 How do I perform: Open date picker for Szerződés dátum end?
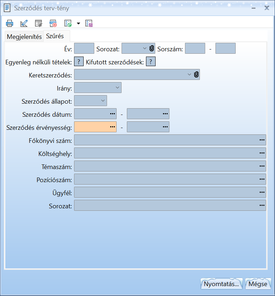pos(165,114)
